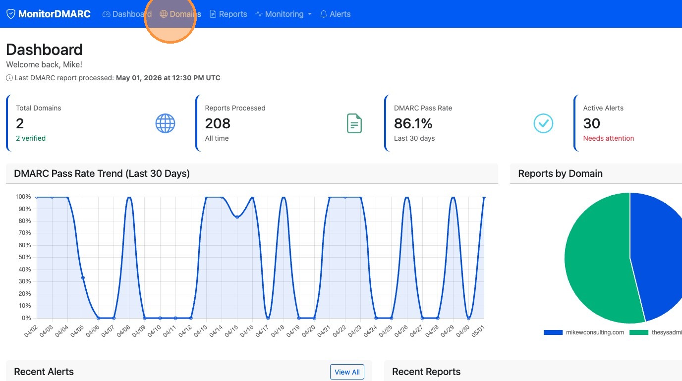Click the 04/15 data point on trend chart
Screen dimensions: 682x381
click(237, 217)
